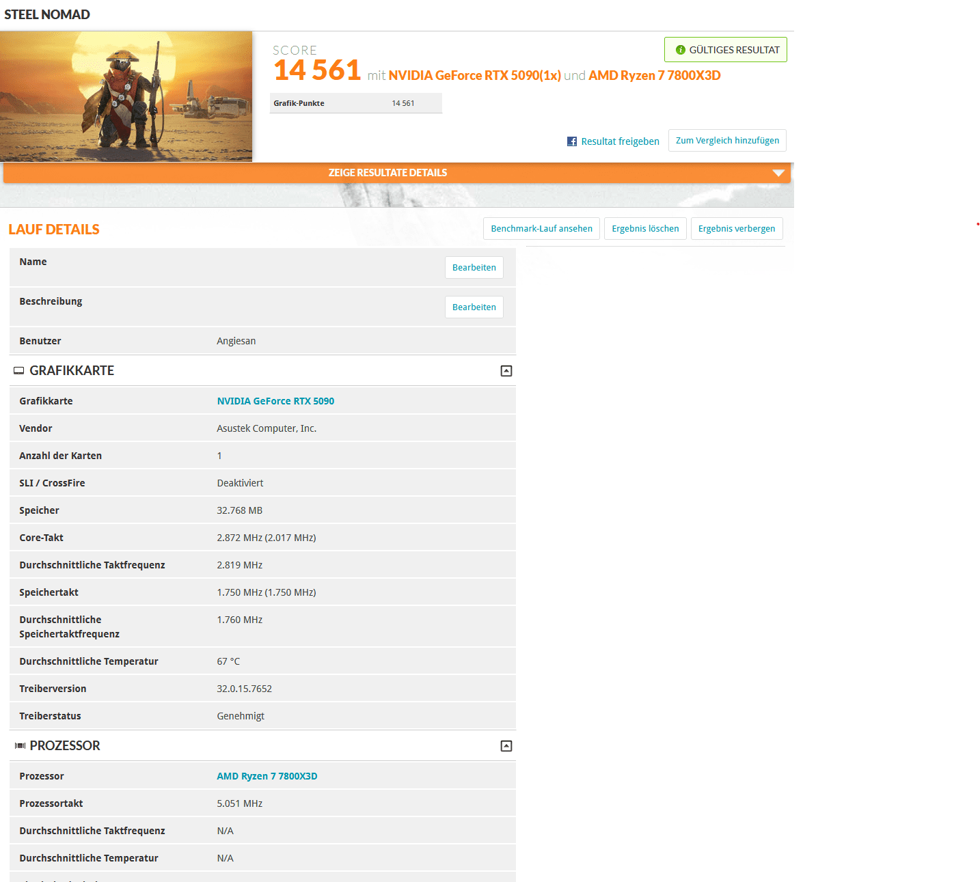This screenshot has width=980, height=882.
Task: Click the vendor Asustek Computer, Inc.
Action: click(267, 428)
